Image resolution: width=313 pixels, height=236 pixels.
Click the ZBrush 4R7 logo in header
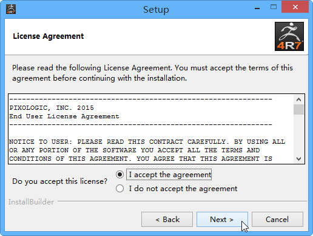289,36
